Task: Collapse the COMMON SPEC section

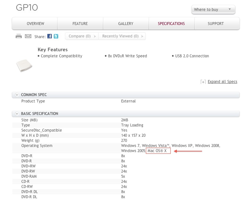Action: [x=17, y=95]
